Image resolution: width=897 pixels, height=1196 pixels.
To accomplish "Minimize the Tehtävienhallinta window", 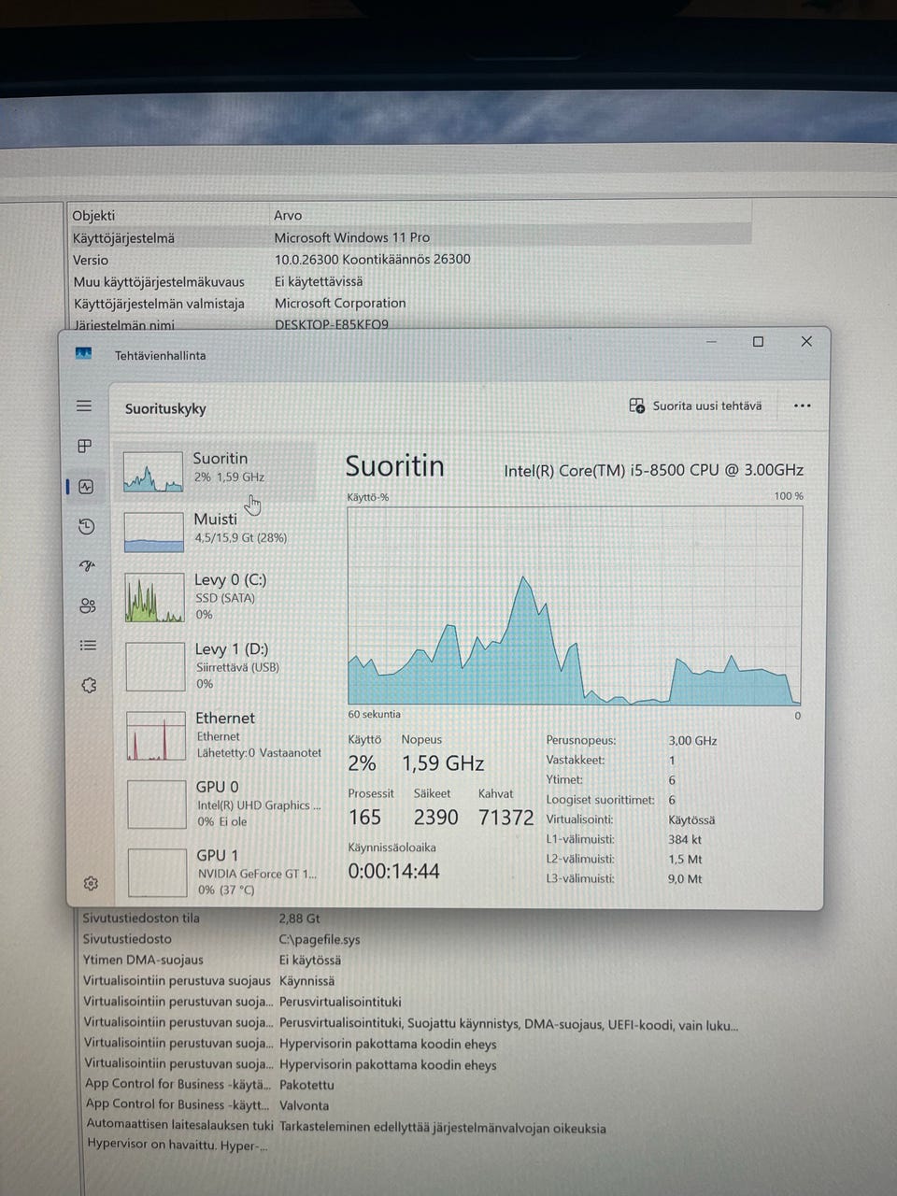I will (712, 342).
